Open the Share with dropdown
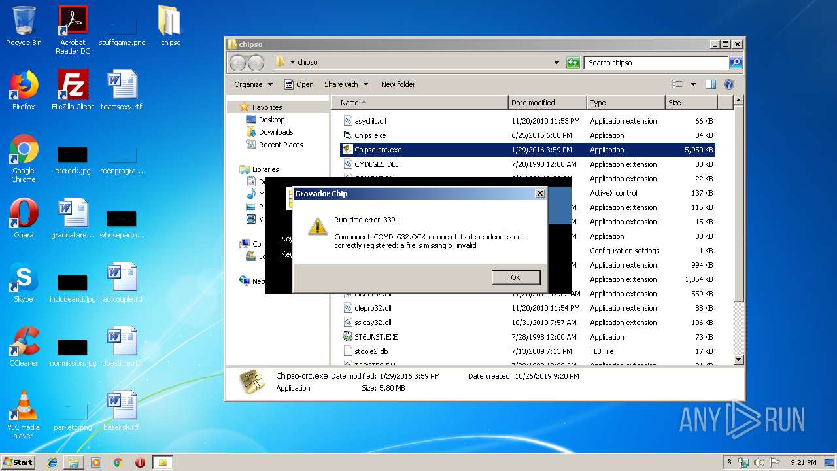Screen dimensions: 837x471 346,84
